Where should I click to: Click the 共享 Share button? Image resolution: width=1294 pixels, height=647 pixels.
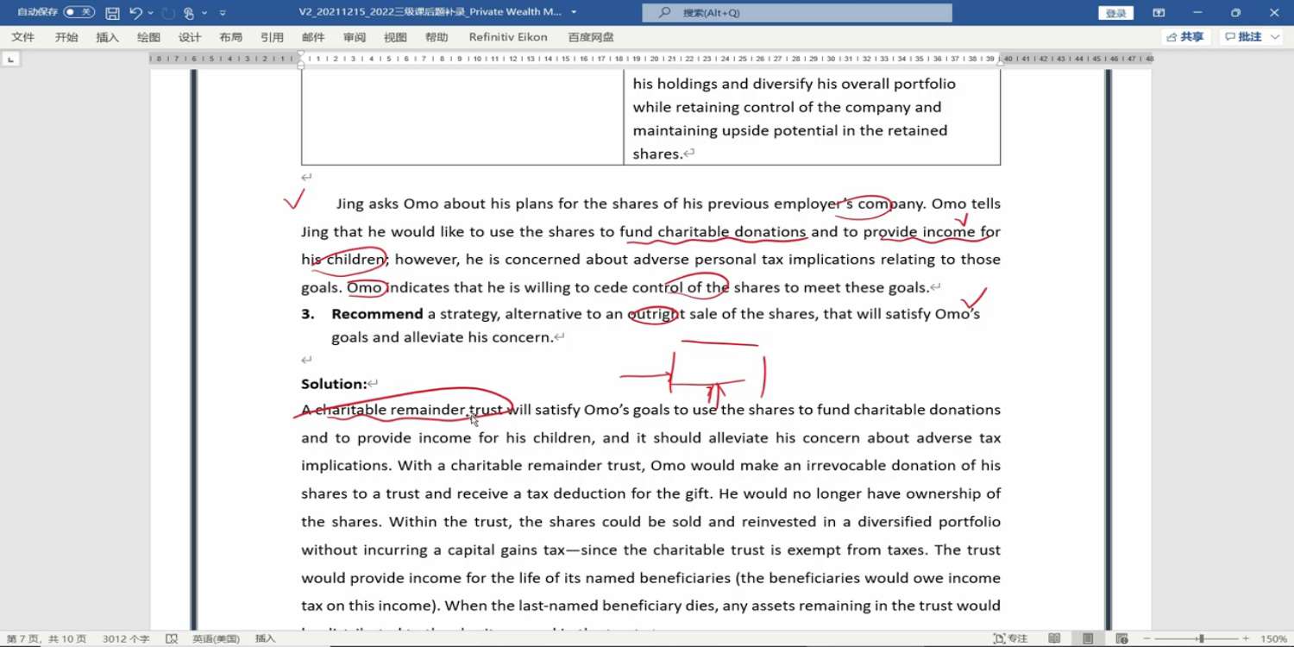pyautogui.click(x=1185, y=37)
